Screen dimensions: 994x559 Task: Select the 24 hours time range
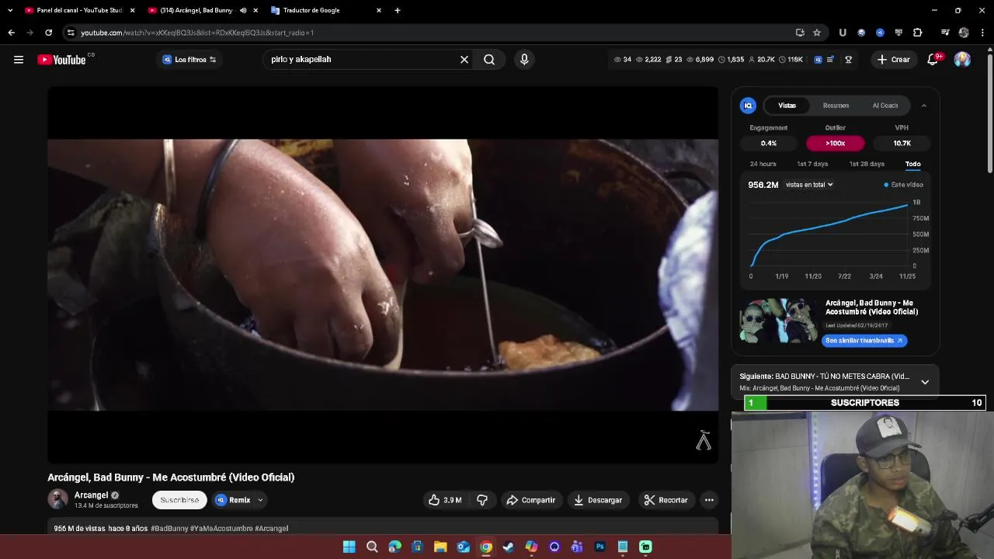tap(763, 164)
